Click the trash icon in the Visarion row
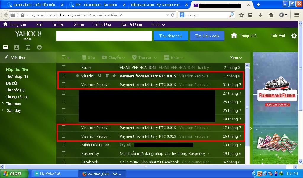303x178 pixels. tap(107, 76)
